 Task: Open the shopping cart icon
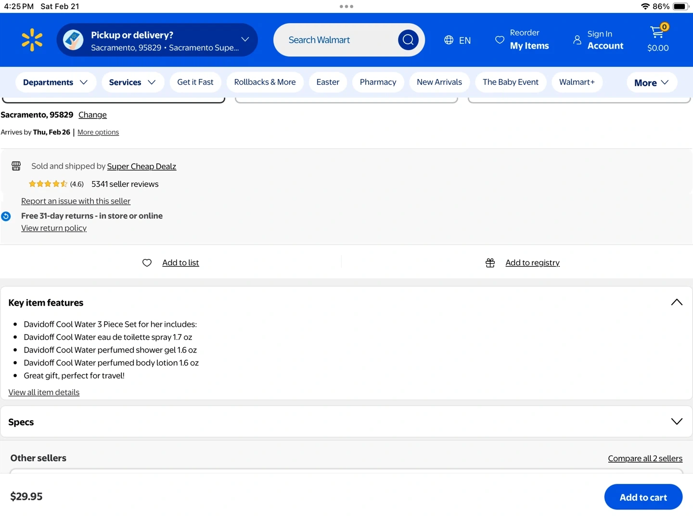click(657, 33)
